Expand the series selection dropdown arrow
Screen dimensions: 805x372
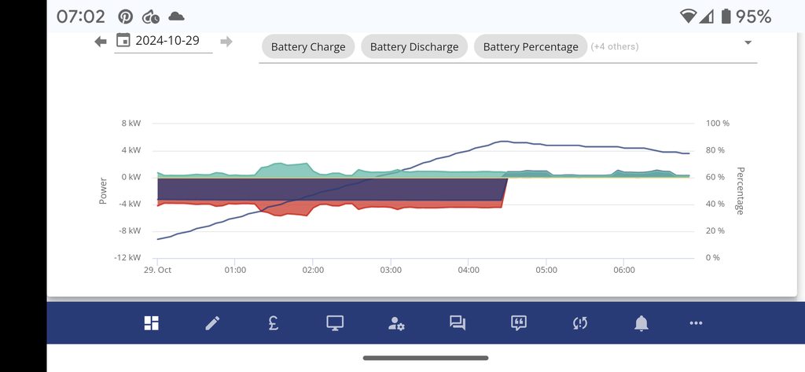748,42
